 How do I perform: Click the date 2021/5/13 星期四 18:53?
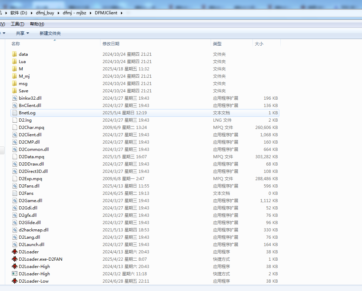[126, 230]
